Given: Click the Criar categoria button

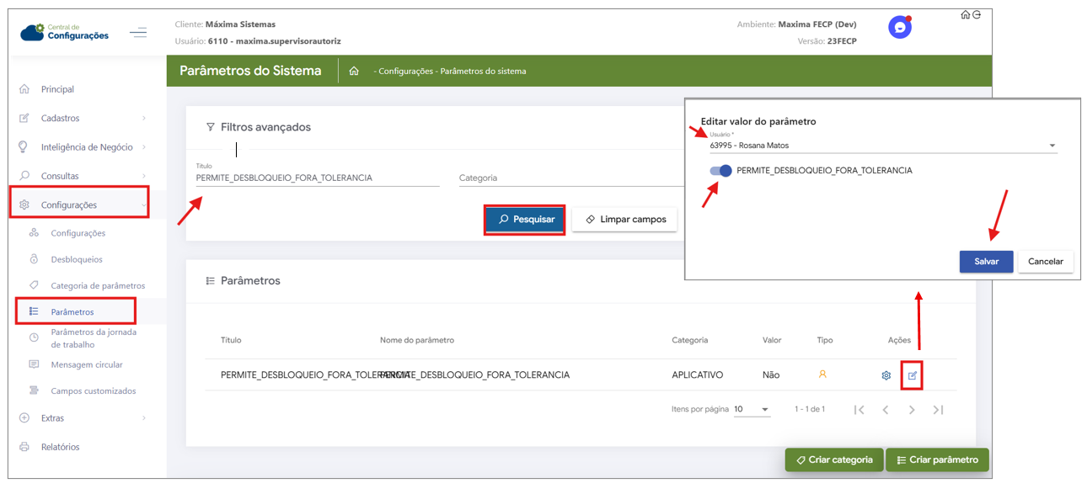Looking at the screenshot, I should [834, 459].
